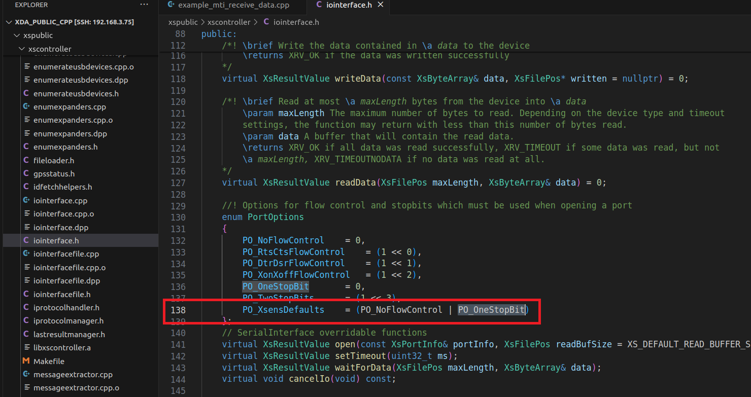Close the iointerface.h editor tab
This screenshot has height=397, width=751.
coord(381,5)
